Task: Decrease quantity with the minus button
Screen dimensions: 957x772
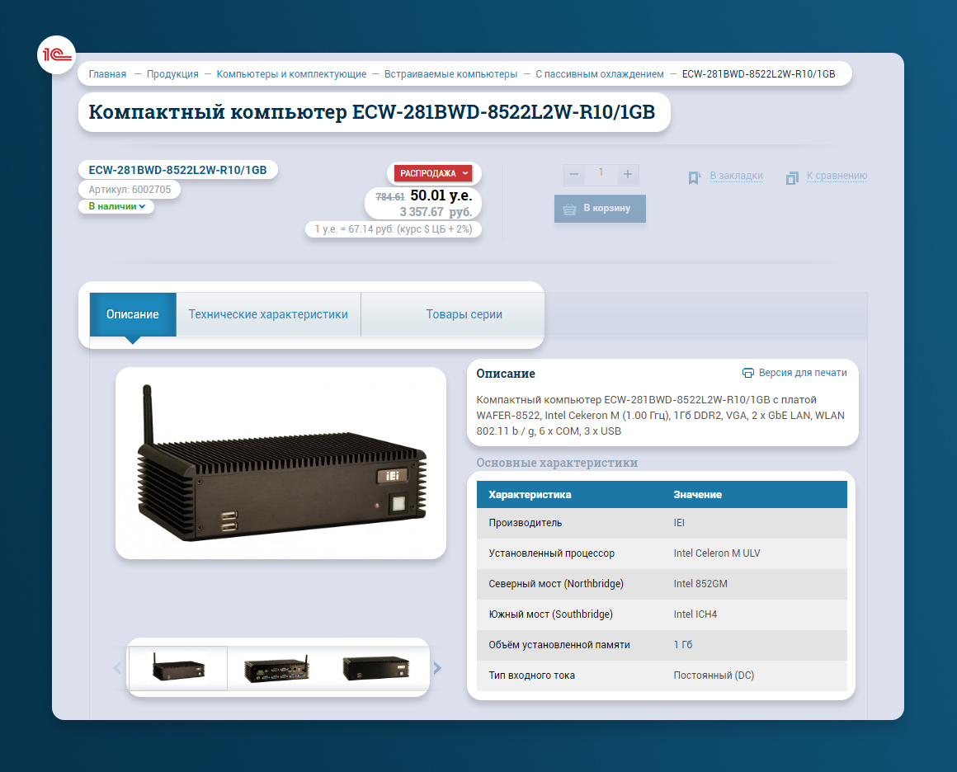Action: tap(573, 175)
